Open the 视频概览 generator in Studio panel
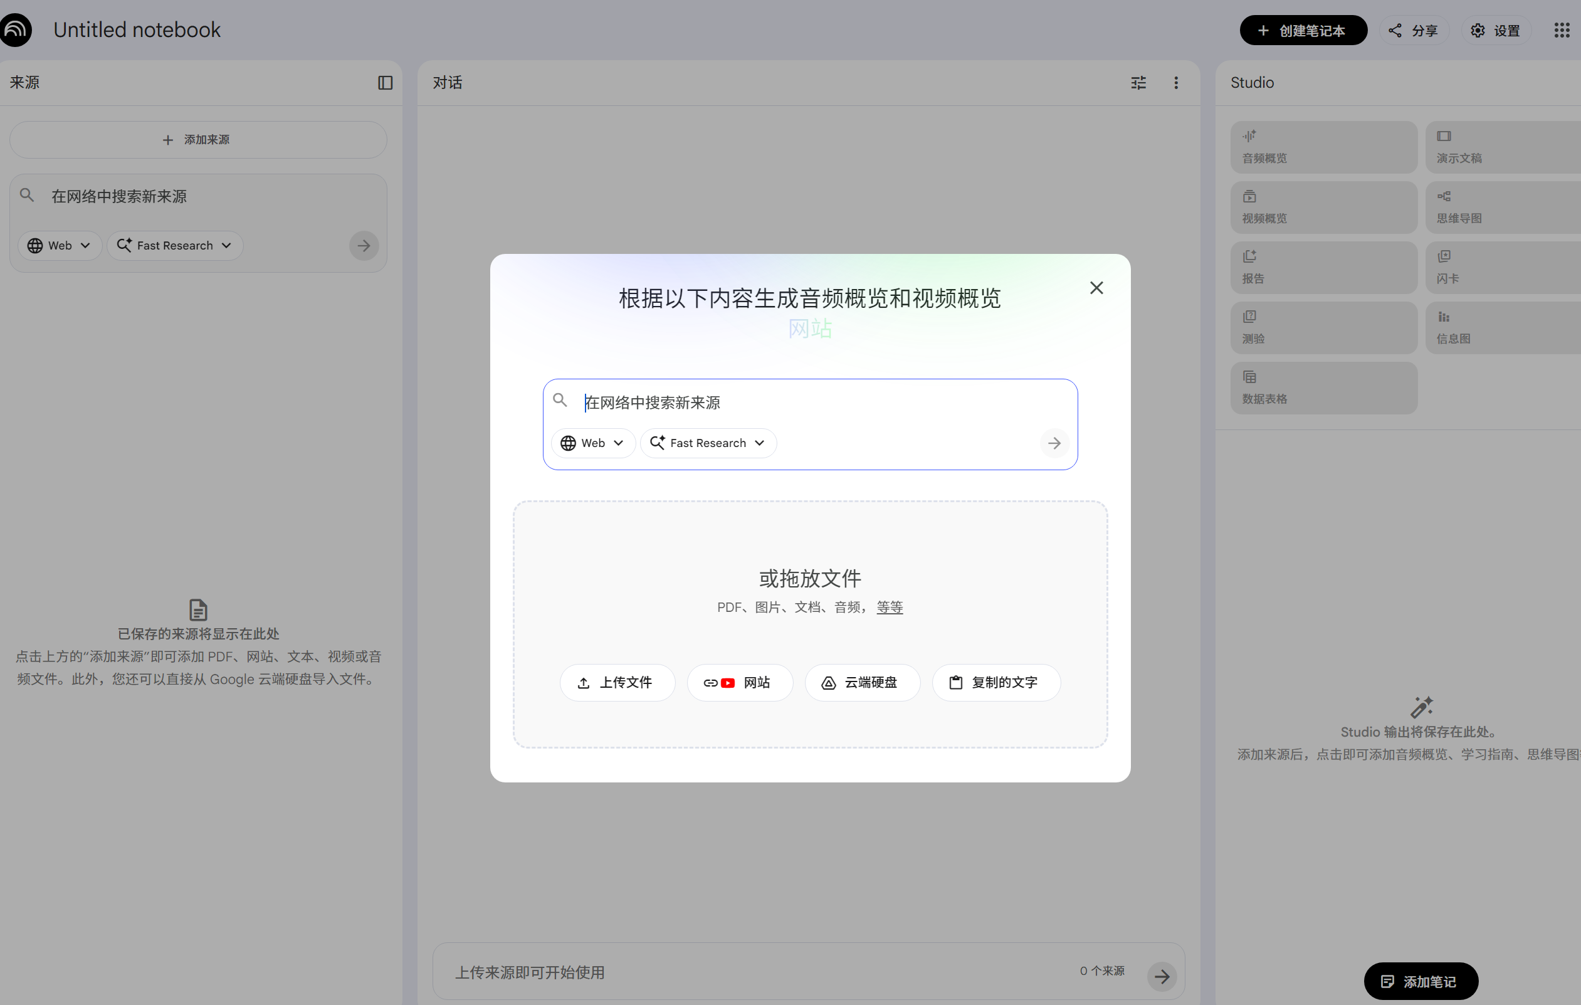Viewport: 1581px width, 1005px height. point(1323,207)
